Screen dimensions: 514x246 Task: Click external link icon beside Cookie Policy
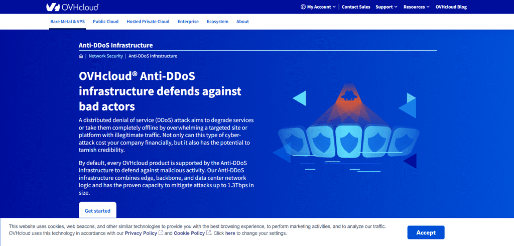208,233
